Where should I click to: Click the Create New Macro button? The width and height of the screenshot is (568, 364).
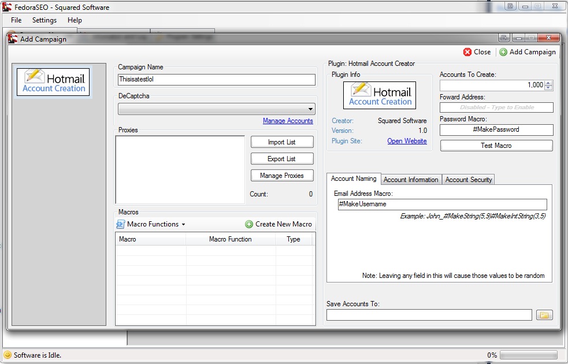tap(278, 224)
